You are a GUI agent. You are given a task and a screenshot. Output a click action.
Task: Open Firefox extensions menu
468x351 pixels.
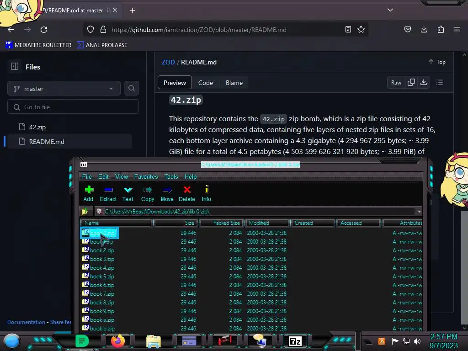441,29
